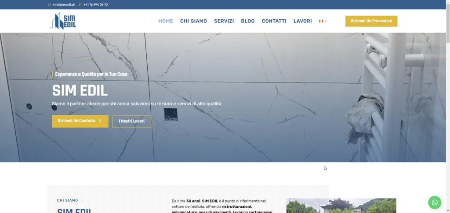The height and width of the screenshot is (213, 450).
Task: Click the Chi Siamo section house photo
Action: 341,206
